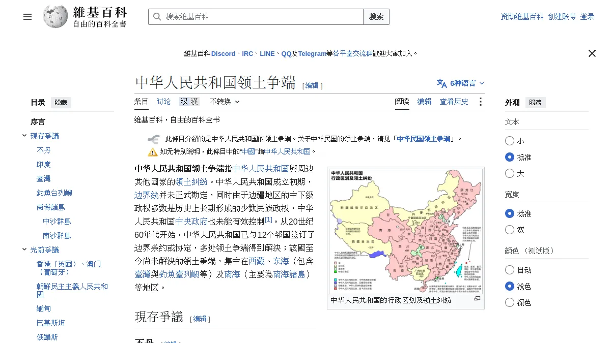Open the 不转换 variant dropdown
611x343 pixels.
(x=225, y=102)
